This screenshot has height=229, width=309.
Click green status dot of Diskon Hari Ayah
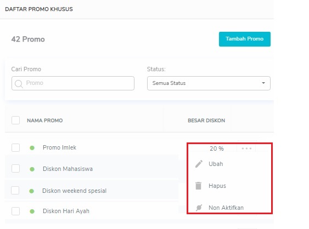click(32, 211)
